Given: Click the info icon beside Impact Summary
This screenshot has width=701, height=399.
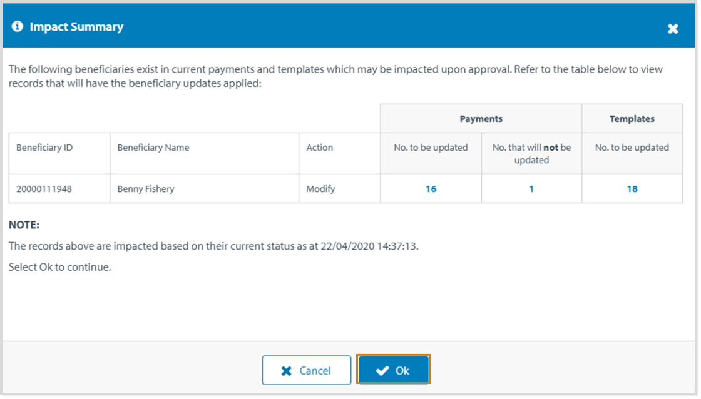Looking at the screenshot, I should 18,27.
